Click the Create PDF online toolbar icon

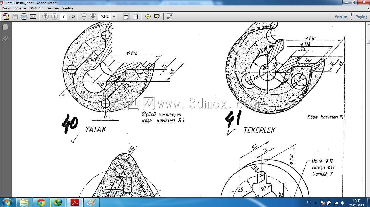pyautogui.click(x=6, y=17)
